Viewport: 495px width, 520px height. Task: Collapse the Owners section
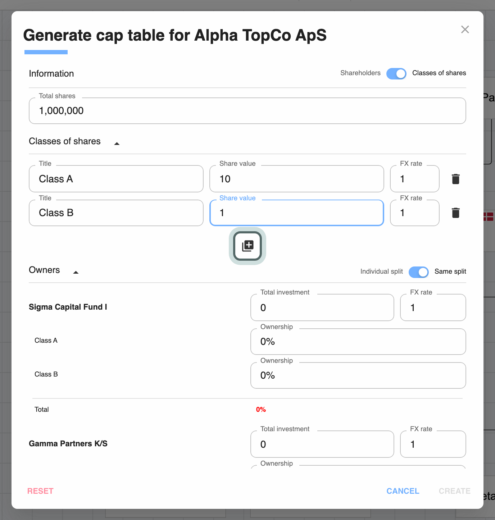tap(76, 272)
